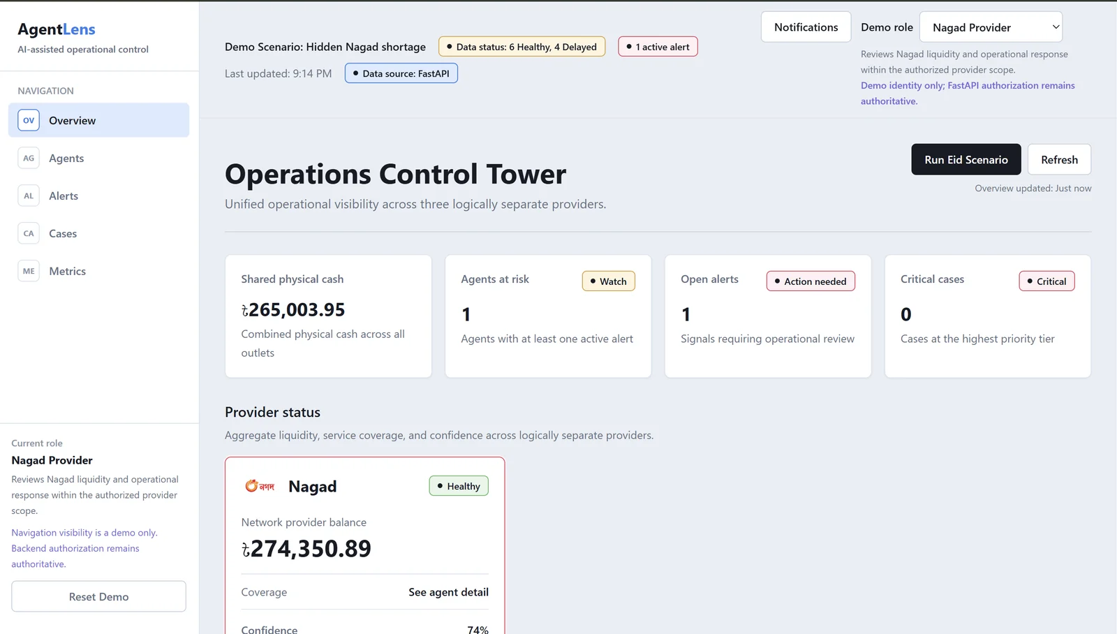
Task: Click the Nagad balance ৳274,350.89
Action: click(306, 549)
